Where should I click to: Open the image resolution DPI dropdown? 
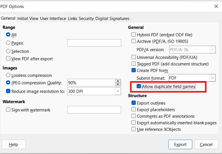(x=118, y=91)
